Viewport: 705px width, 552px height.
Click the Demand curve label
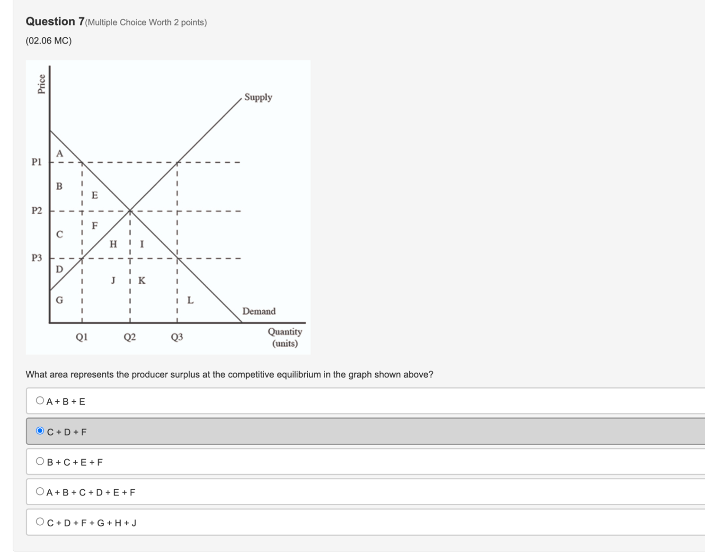[259, 311]
